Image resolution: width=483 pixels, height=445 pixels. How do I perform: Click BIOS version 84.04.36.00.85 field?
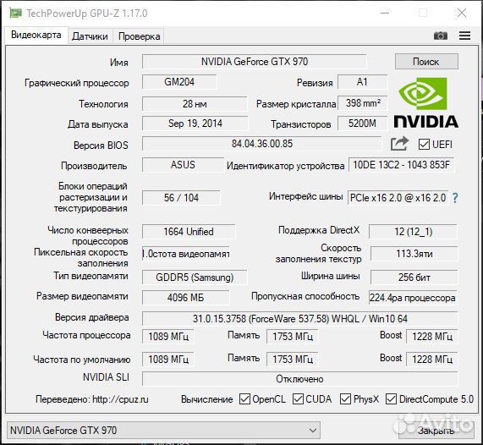pyautogui.click(x=262, y=144)
